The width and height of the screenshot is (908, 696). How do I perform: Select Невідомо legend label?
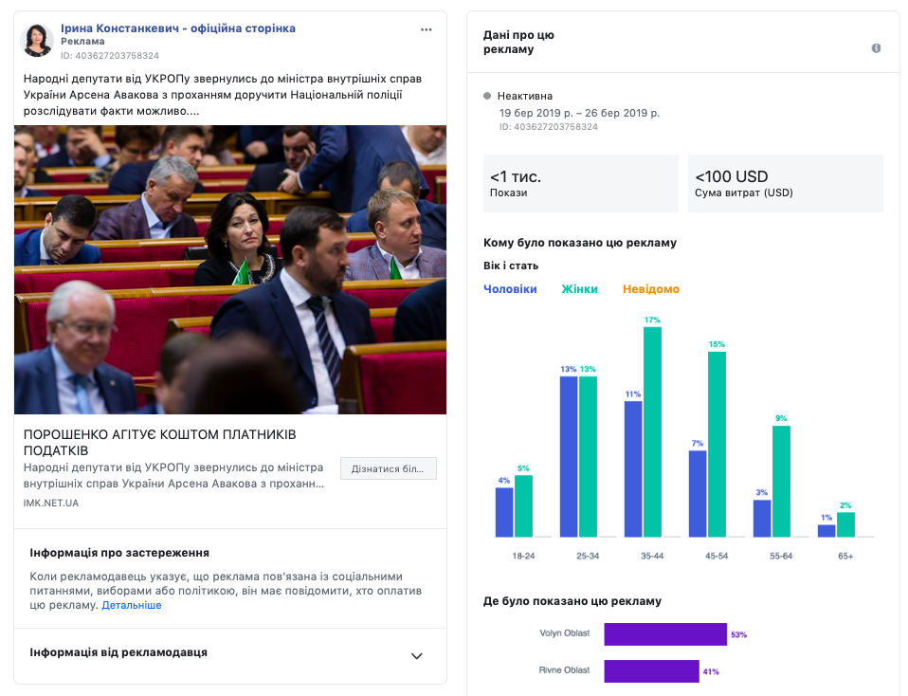tap(650, 289)
